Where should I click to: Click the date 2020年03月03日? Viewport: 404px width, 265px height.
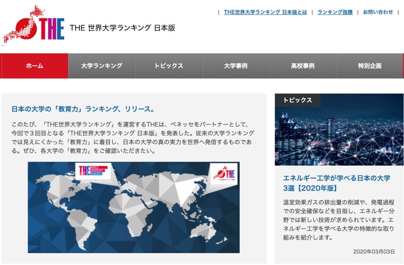pyautogui.click(x=374, y=252)
